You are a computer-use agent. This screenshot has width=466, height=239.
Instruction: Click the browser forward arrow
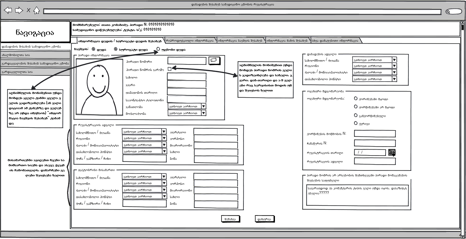[19, 11]
